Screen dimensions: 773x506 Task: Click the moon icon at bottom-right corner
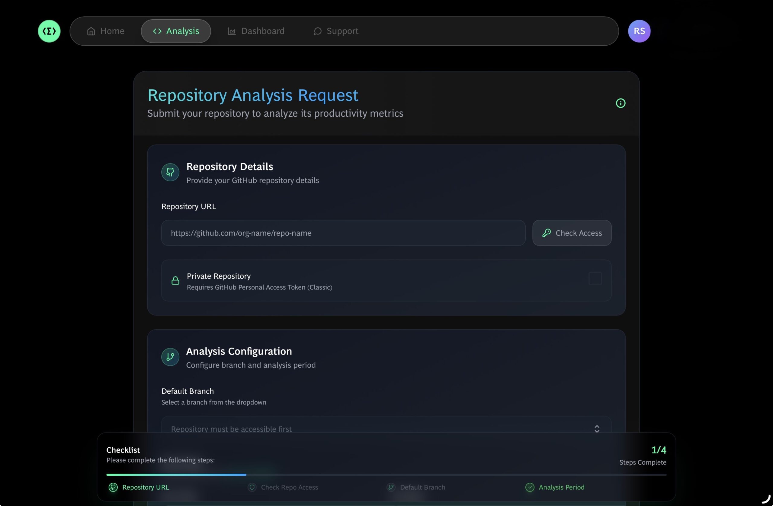click(766, 498)
